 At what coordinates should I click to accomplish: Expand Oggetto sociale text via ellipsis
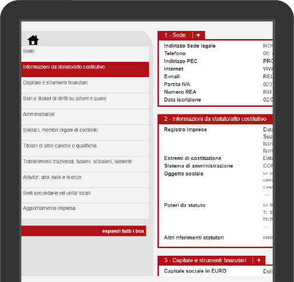(x=267, y=195)
